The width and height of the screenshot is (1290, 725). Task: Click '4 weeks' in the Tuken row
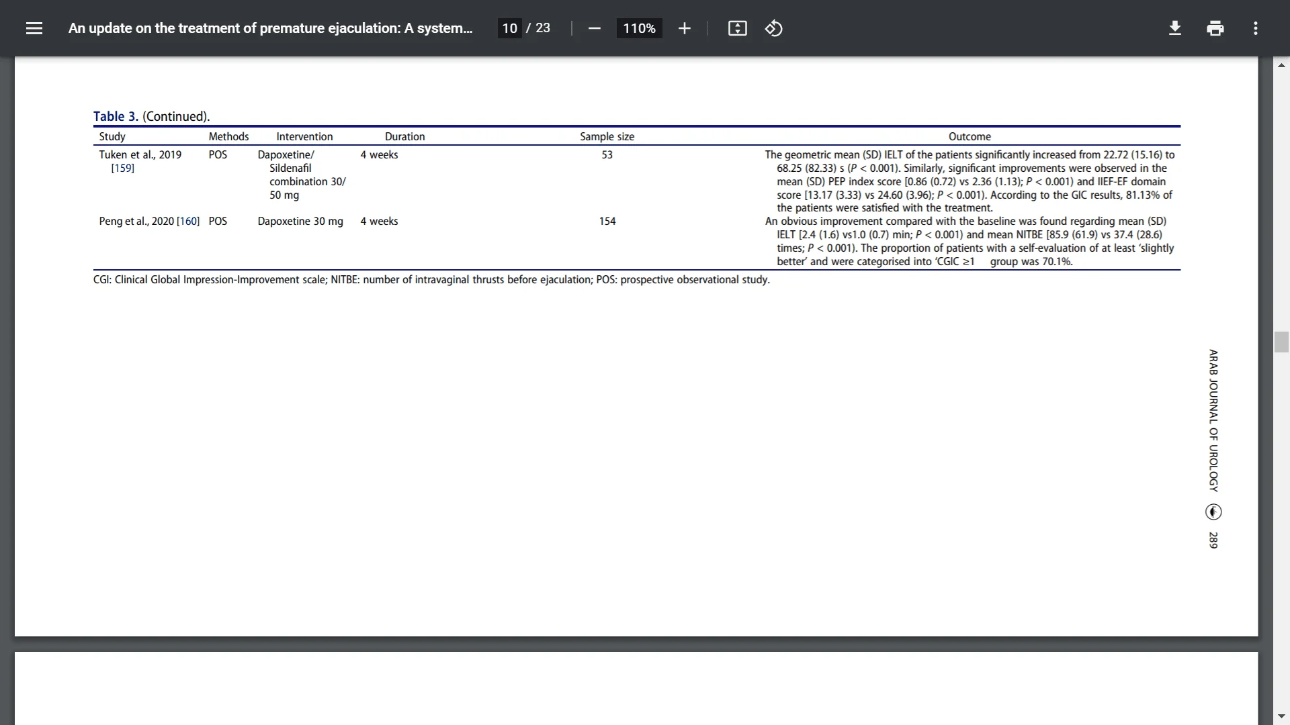pyautogui.click(x=379, y=154)
